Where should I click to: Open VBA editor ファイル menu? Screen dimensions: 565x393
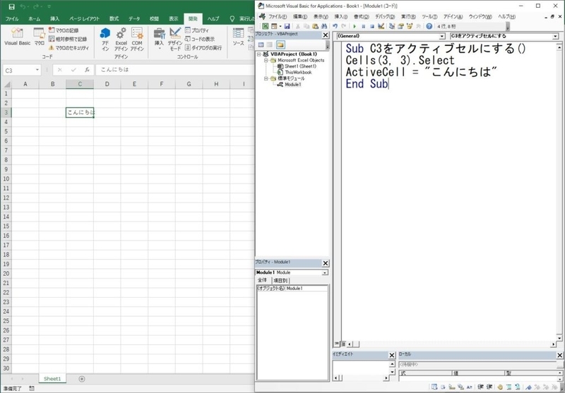278,17
